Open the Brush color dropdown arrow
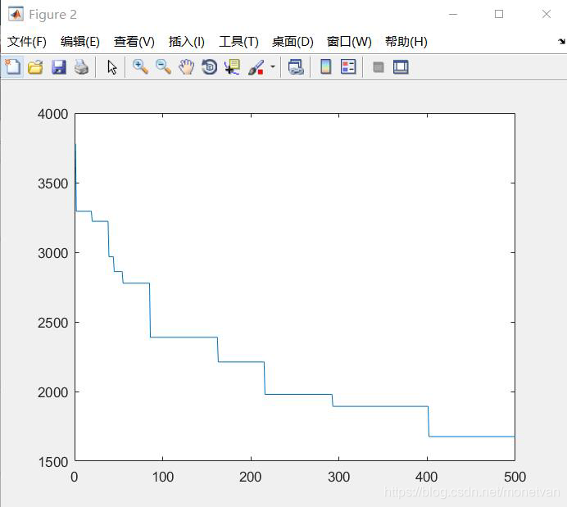This screenshot has height=507, width=567. 273,67
